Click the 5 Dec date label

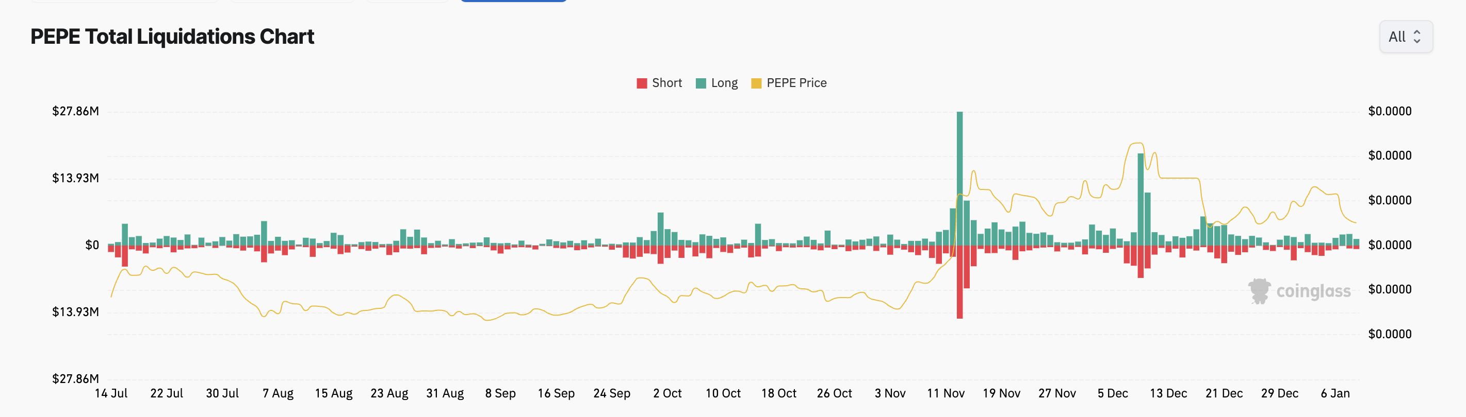point(1112,393)
